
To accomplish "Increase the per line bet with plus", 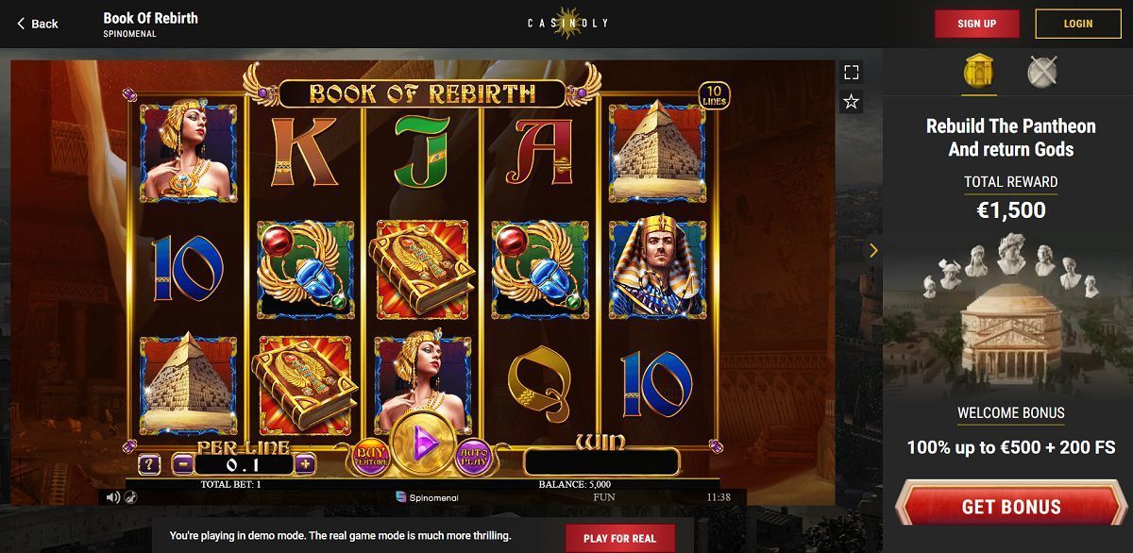I will [305, 463].
